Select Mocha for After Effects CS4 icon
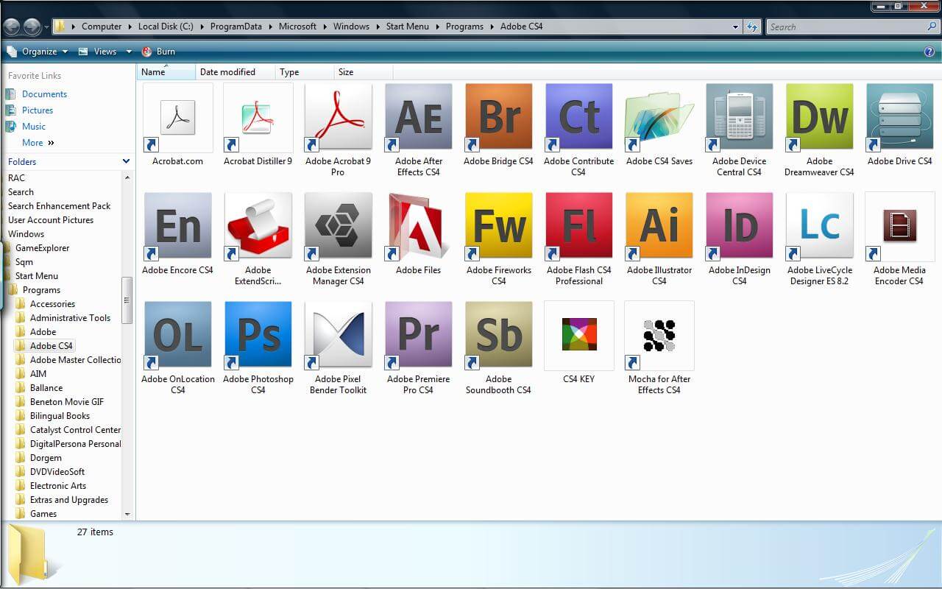Image resolution: width=942 pixels, height=589 pixels. (x=659, y=336)
